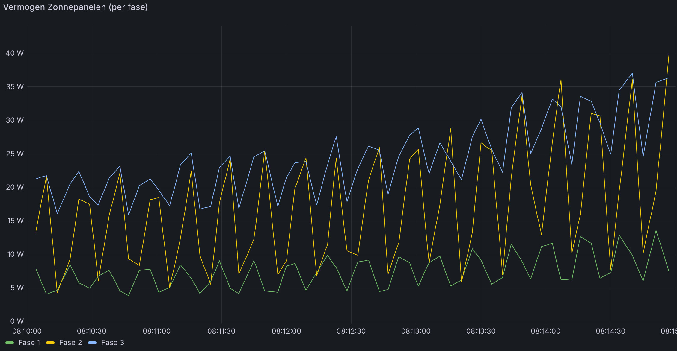Click the 08:10:00 time axis label
677x351 pixels.
pos(27,331)
